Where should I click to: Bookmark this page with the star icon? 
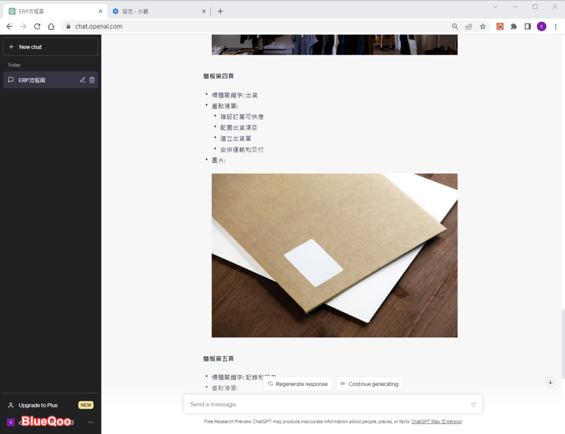pyautogui.click(x=483, y=26)
